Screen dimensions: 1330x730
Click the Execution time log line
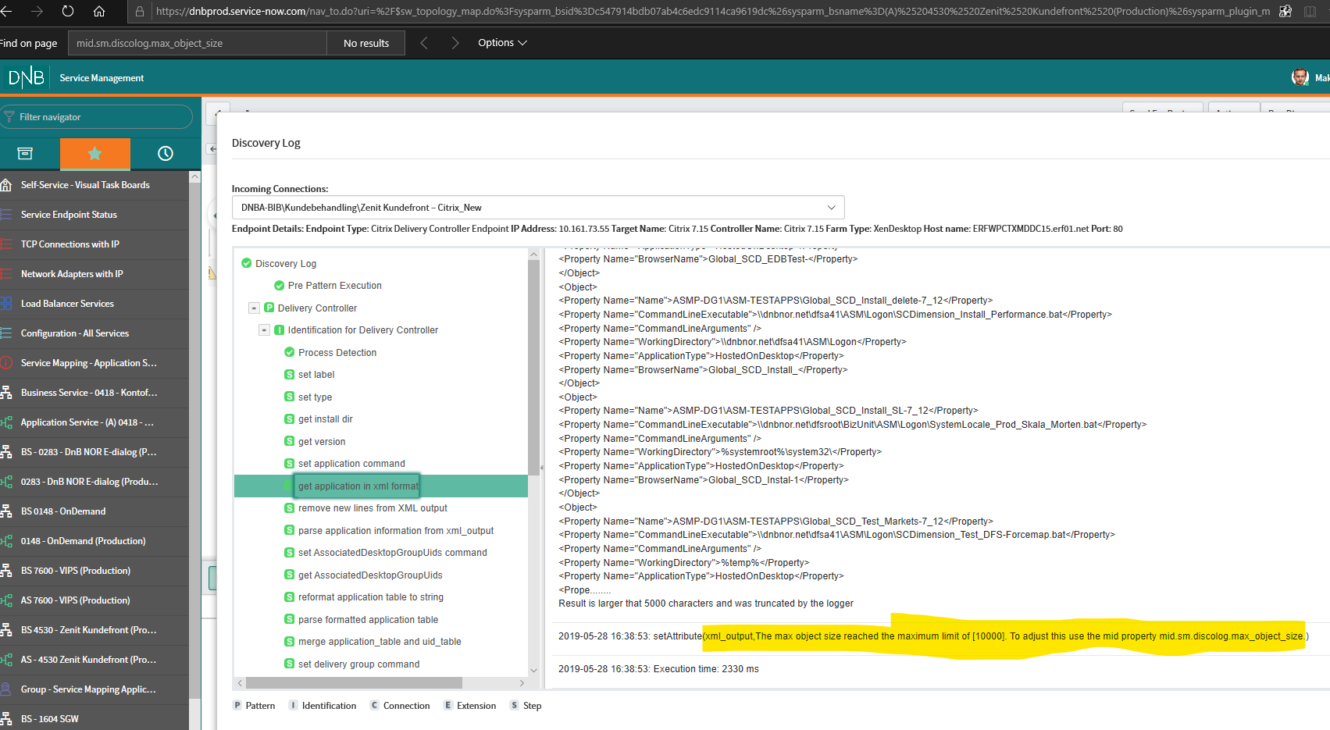point(658,669)
